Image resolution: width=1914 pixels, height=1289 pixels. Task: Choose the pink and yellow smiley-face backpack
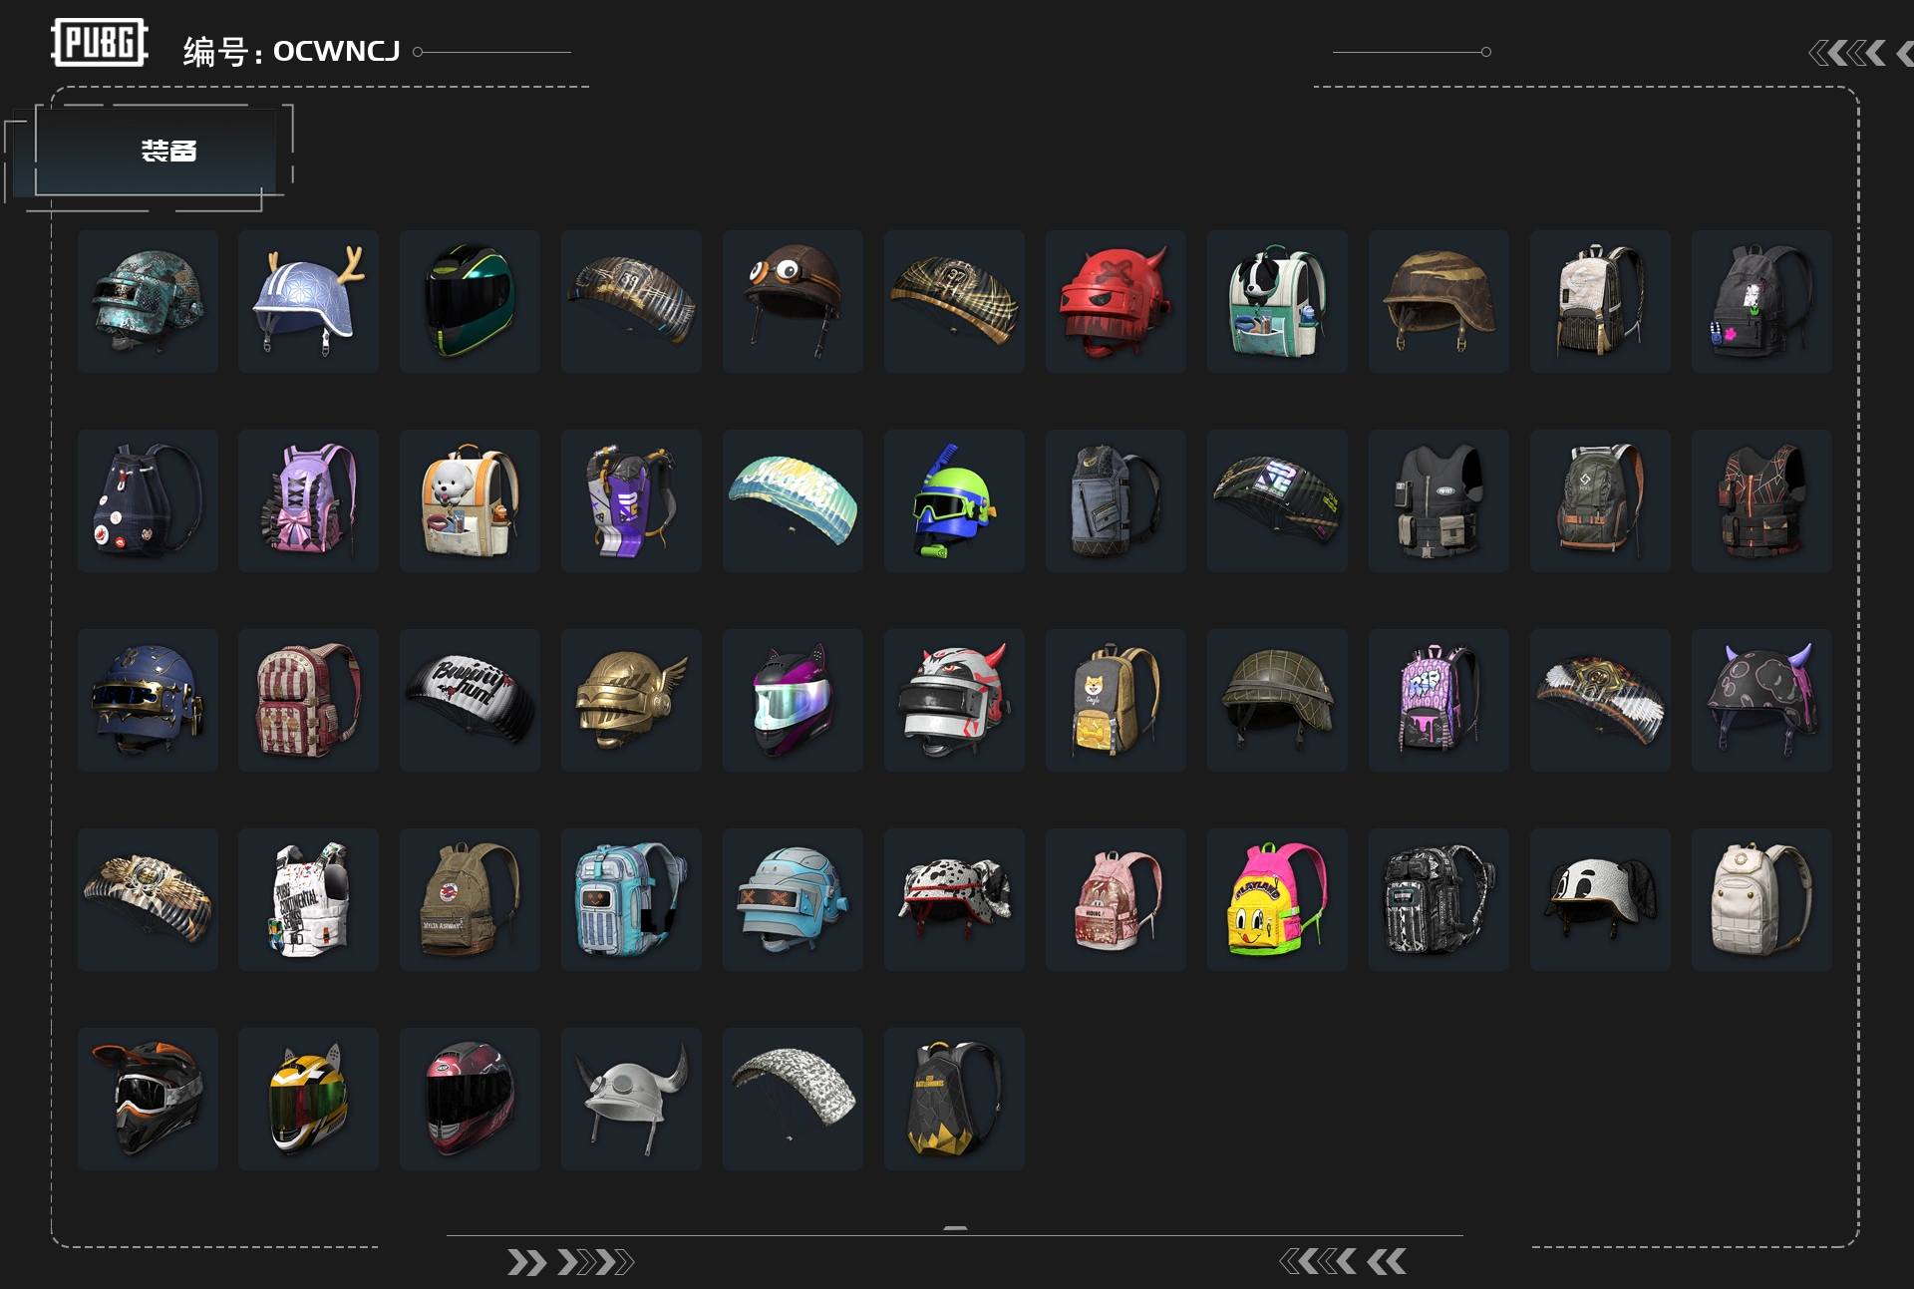(x=1278, y=899)
